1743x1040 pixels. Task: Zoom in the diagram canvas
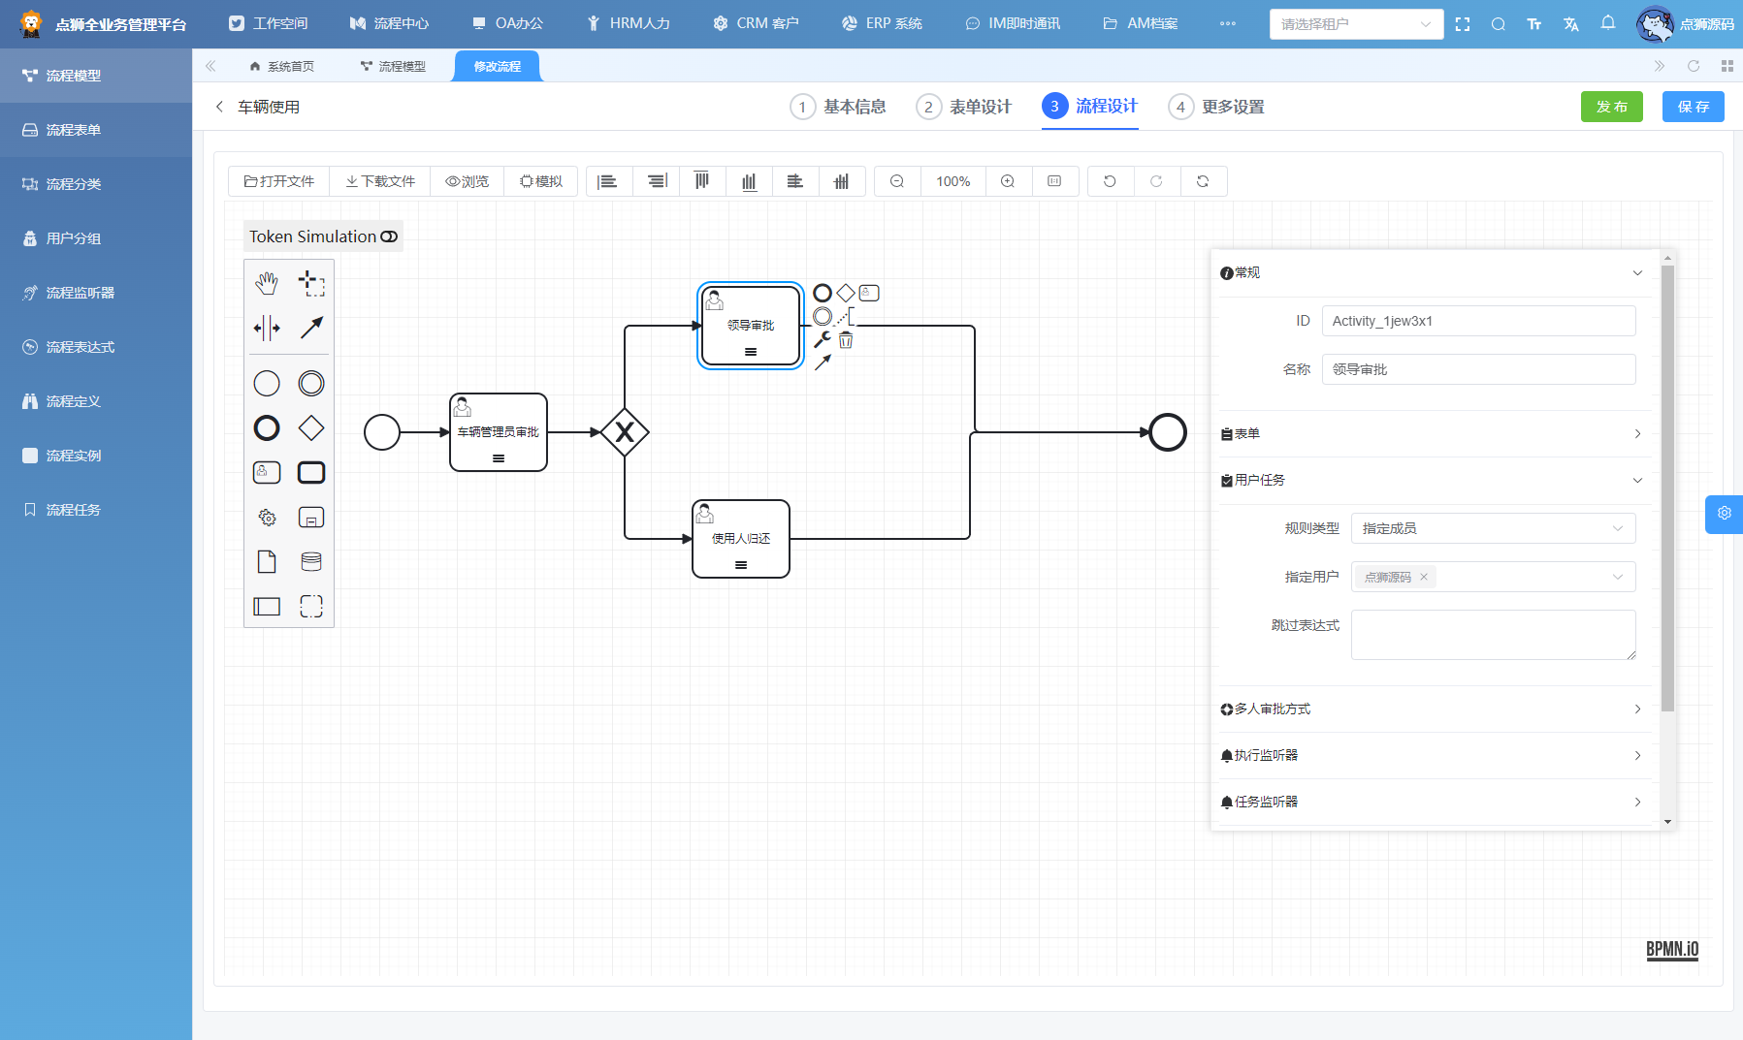(x=1008, y=181)
